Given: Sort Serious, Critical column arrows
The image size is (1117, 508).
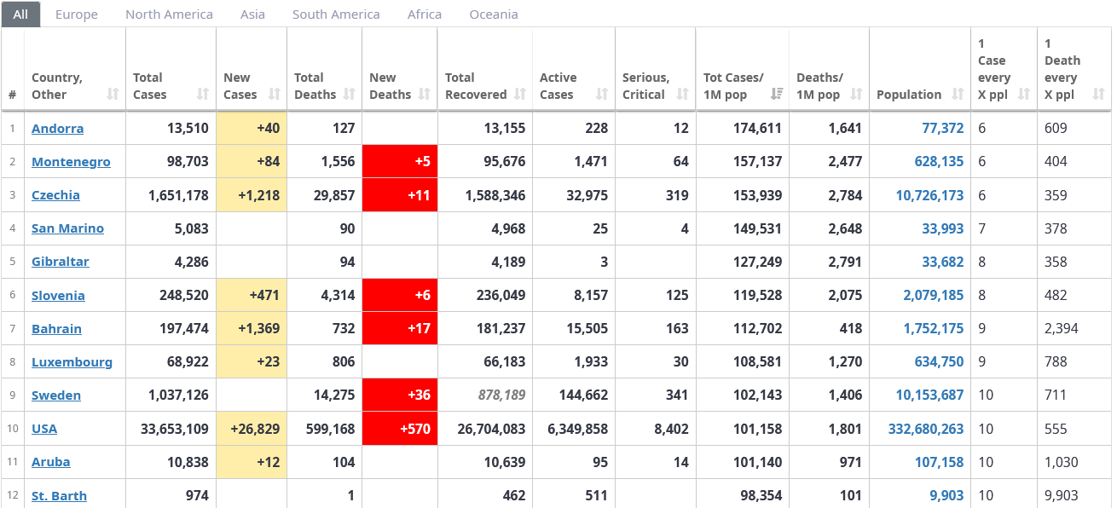Looking at the screenshot, I should pos(682,94).
